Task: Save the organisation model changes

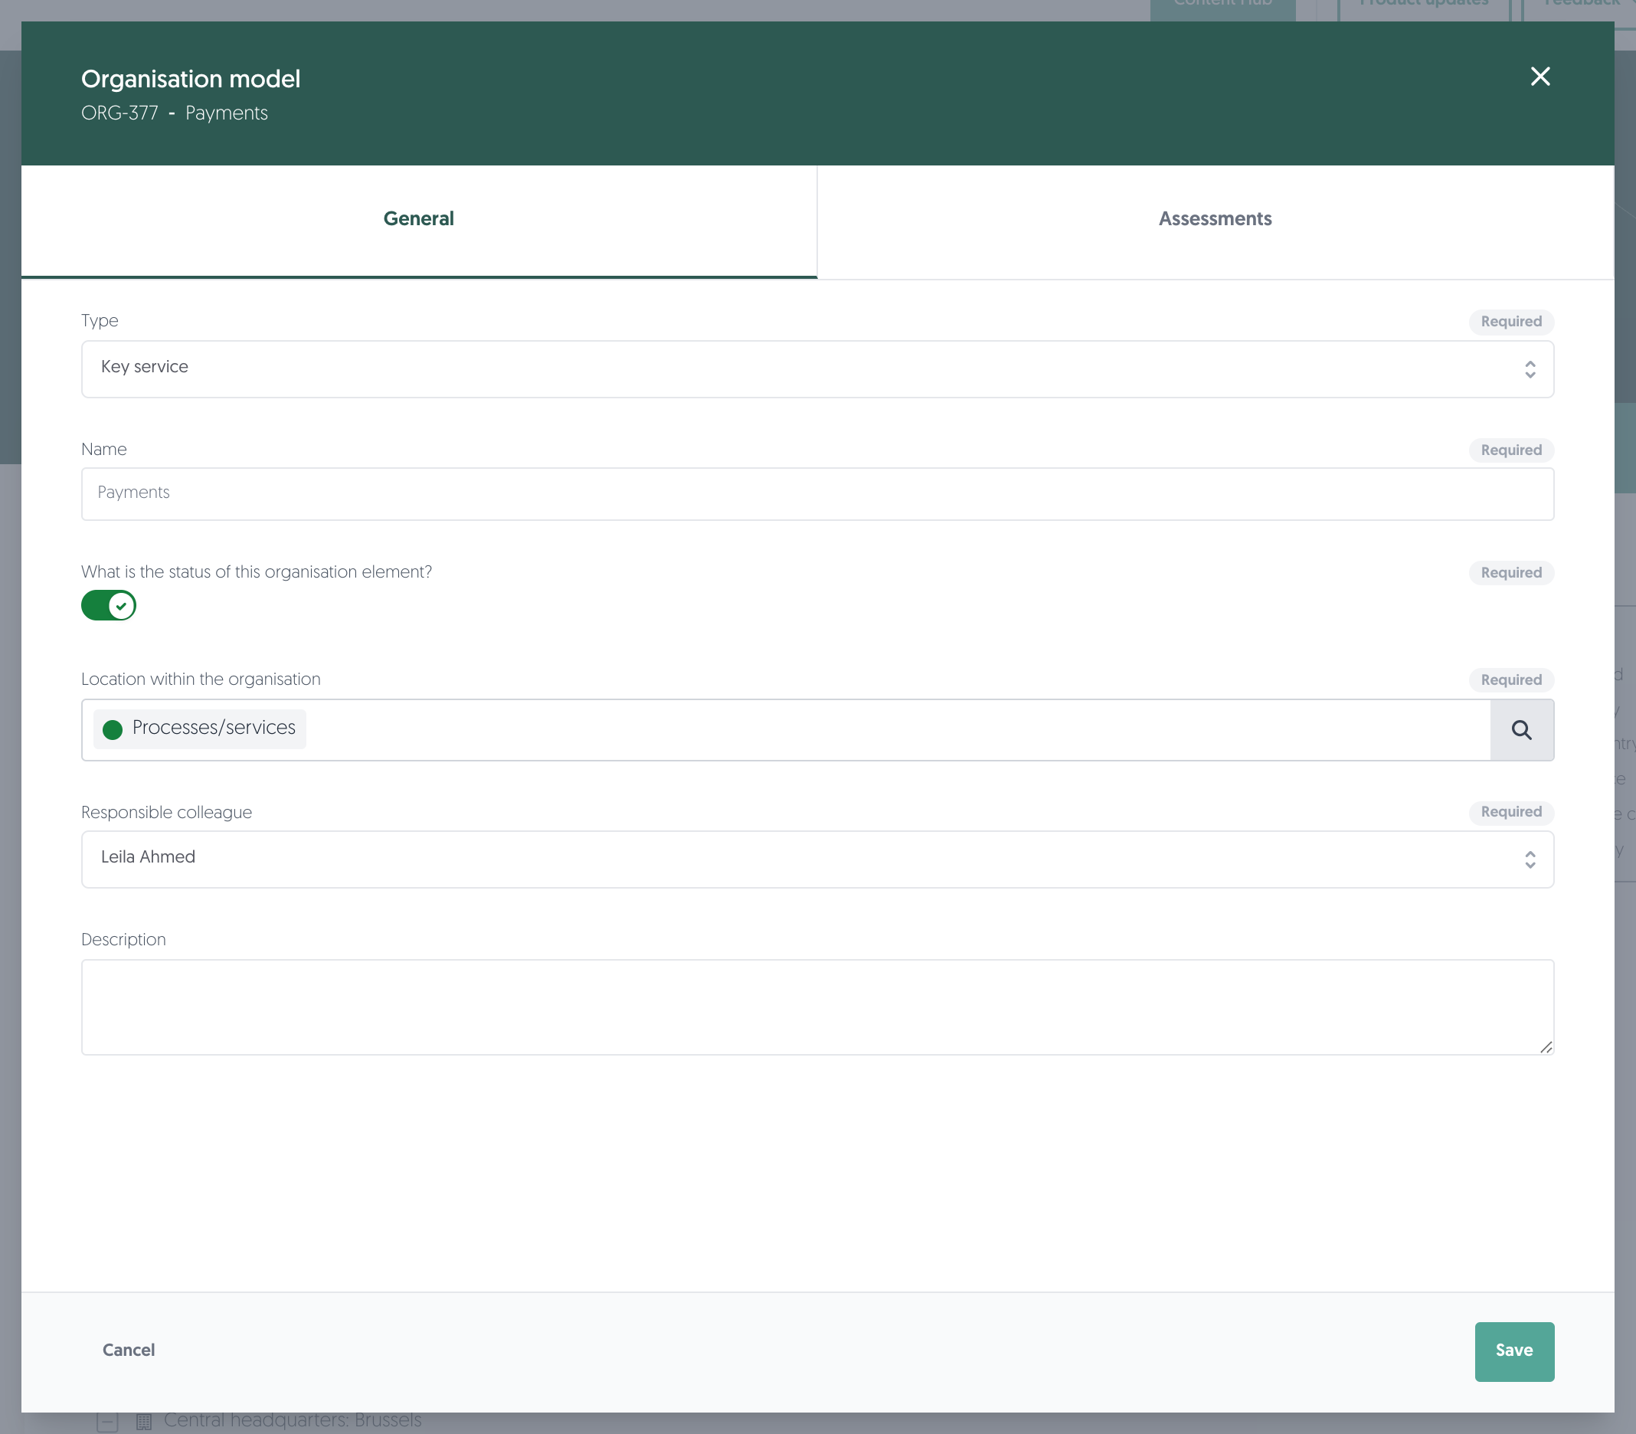Action: pyautogui.click(x=1514, y=1351)
